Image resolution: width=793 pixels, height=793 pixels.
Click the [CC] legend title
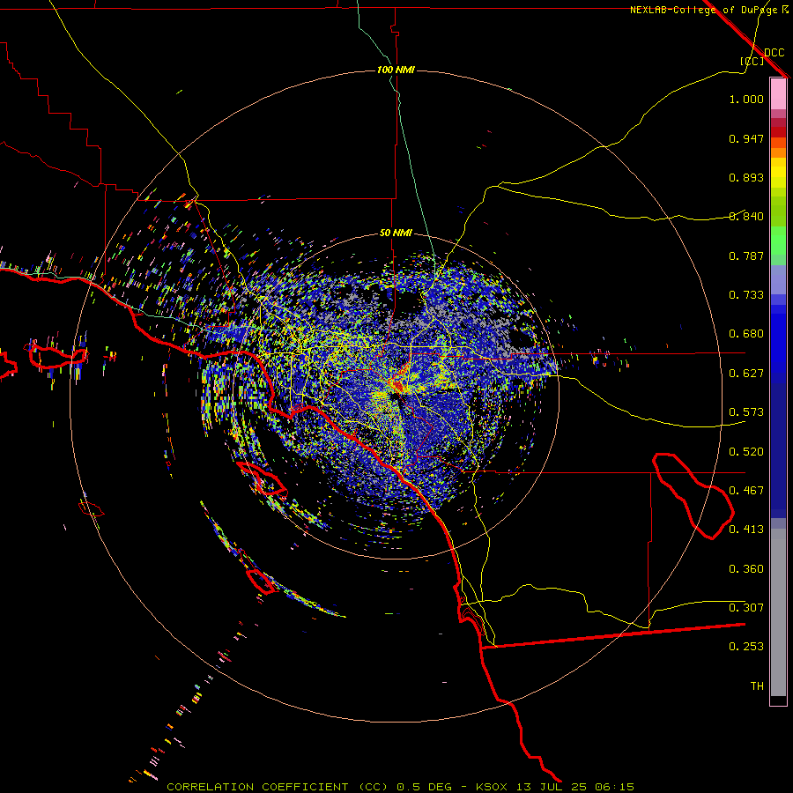tap(752, 61)
